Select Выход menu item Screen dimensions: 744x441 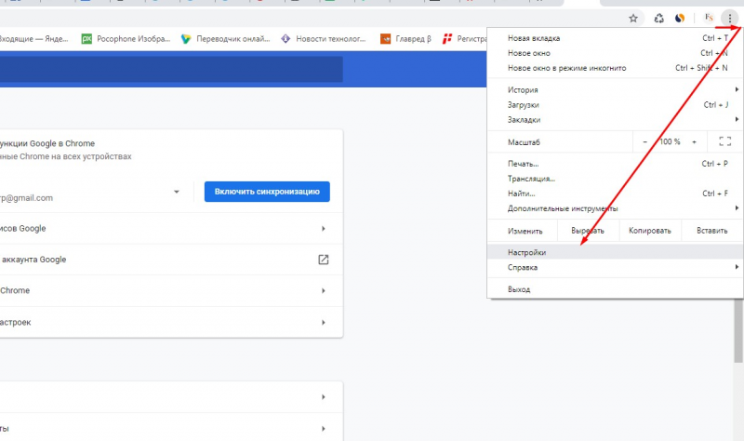615,289
